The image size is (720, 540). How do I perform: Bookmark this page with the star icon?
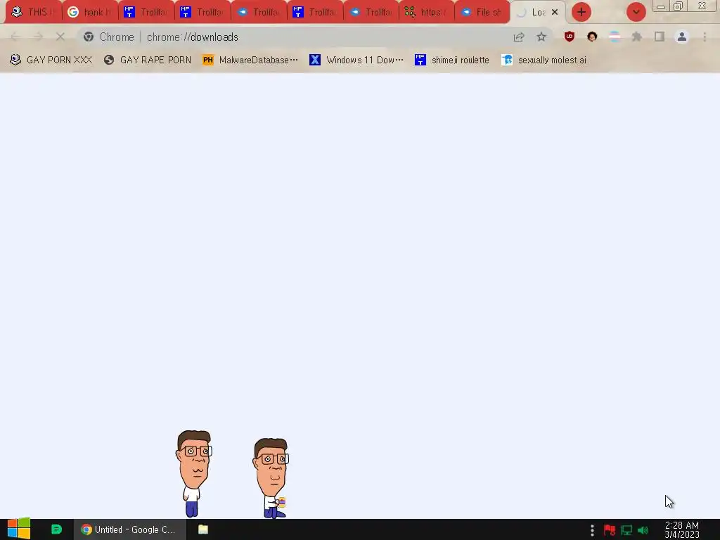541,37
